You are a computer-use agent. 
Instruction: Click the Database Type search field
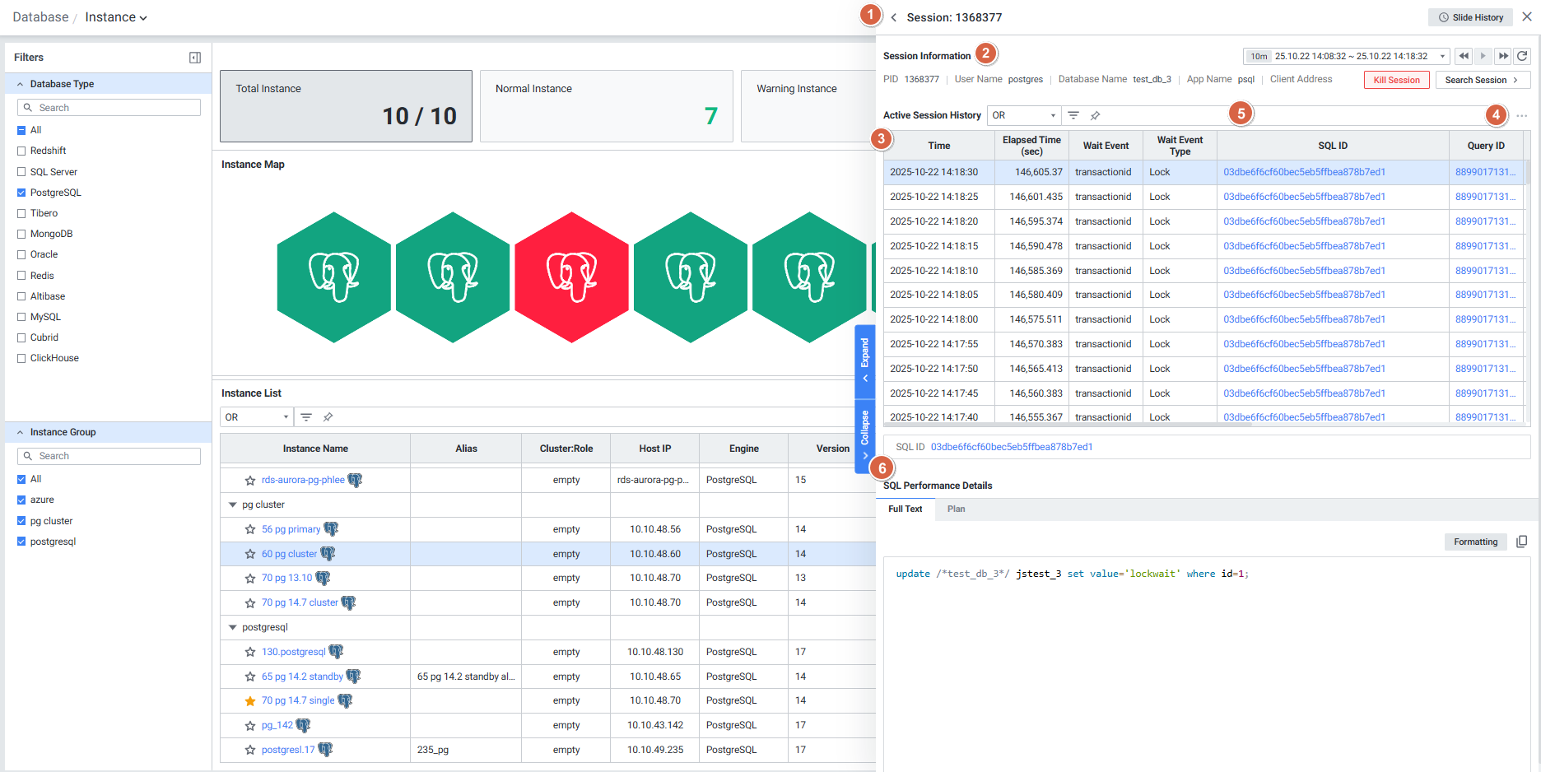109,108
